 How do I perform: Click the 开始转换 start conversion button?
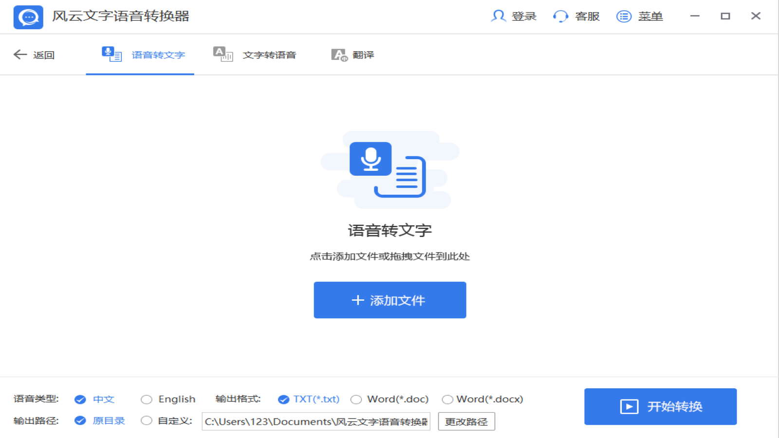click(x=660, y=406)
